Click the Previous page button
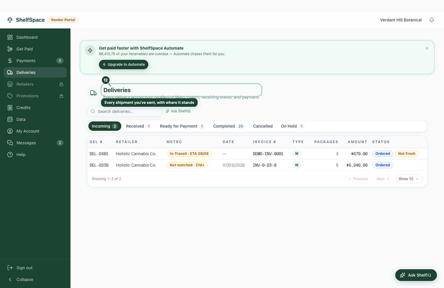This screenshot has height=288, width=444. [358, 179]
